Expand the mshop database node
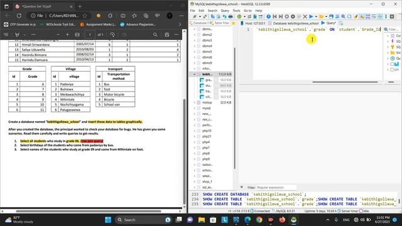The height and width of the screenshot is (226, 402). (x=194, y=102)
